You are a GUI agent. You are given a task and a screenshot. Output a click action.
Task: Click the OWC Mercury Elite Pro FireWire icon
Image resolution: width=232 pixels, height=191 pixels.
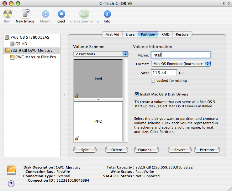[x=12, y=57]
